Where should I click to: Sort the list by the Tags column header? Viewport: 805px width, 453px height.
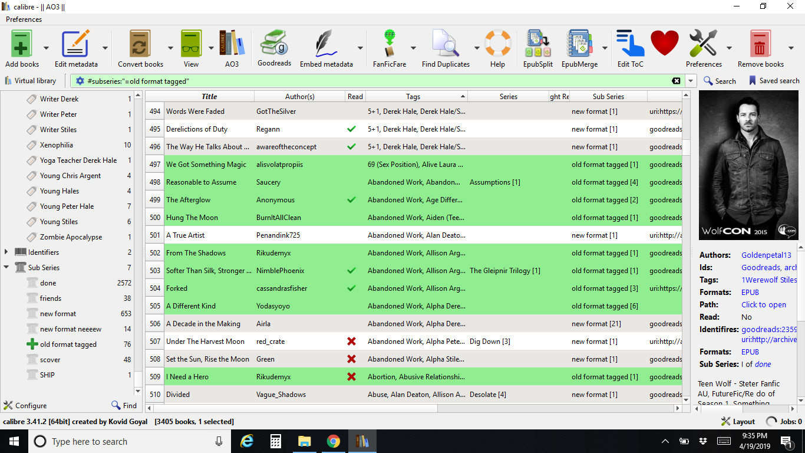point(413,97)
